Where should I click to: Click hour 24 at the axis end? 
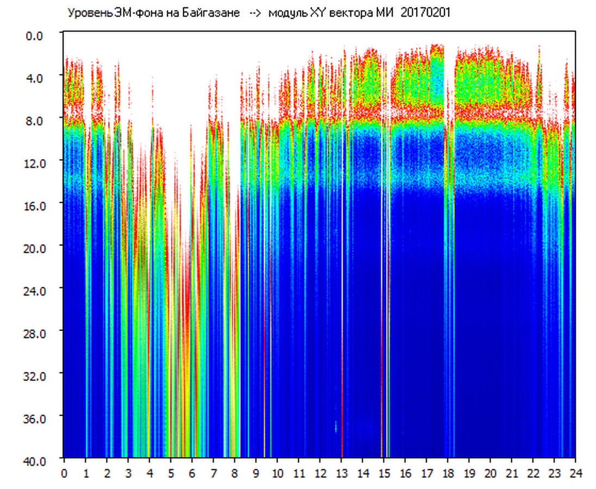tap(575, 473)
